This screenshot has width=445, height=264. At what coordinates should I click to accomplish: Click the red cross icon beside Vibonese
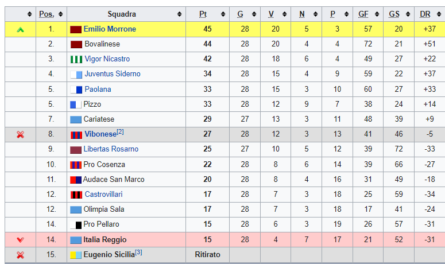[20, 134]
